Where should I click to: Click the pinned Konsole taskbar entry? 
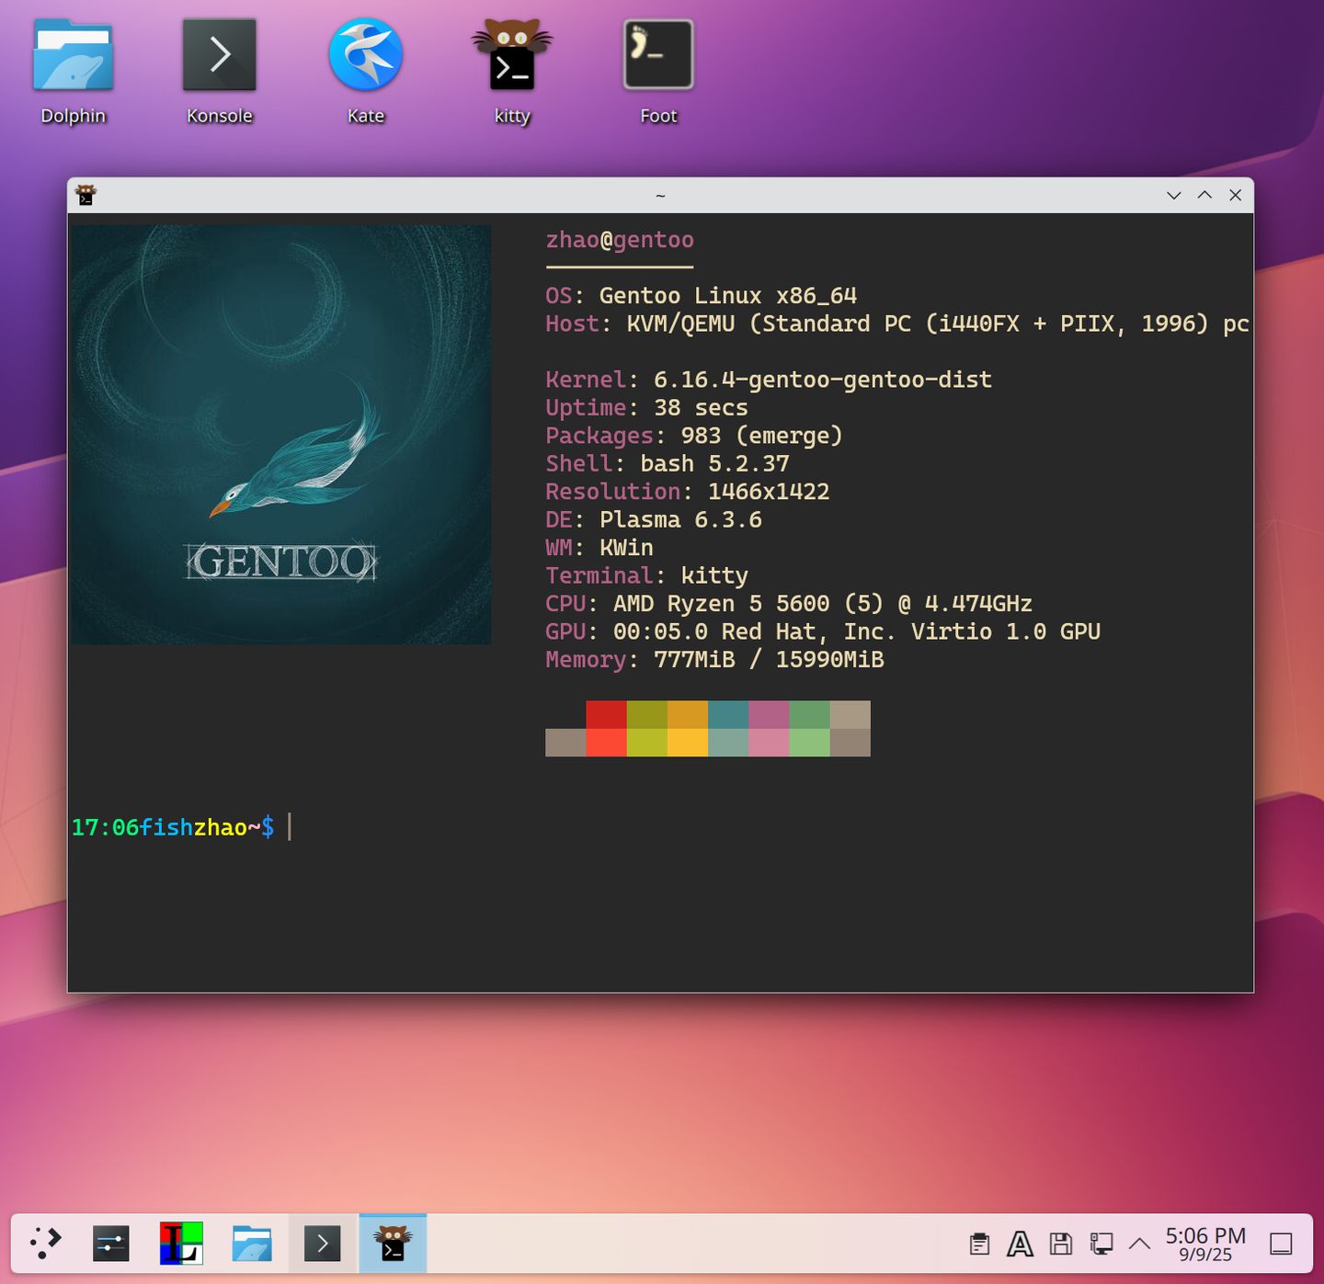tap(322, 1244)
